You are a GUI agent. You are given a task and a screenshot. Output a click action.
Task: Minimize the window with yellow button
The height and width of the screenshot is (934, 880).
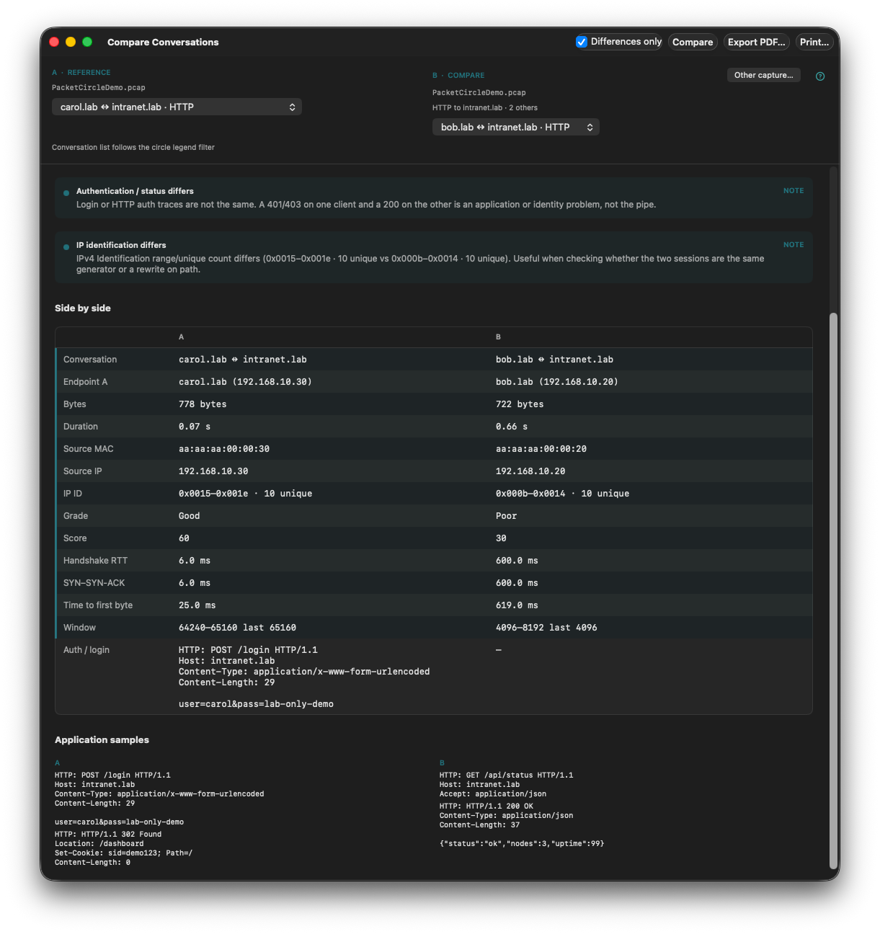click(x=71, y=42)
